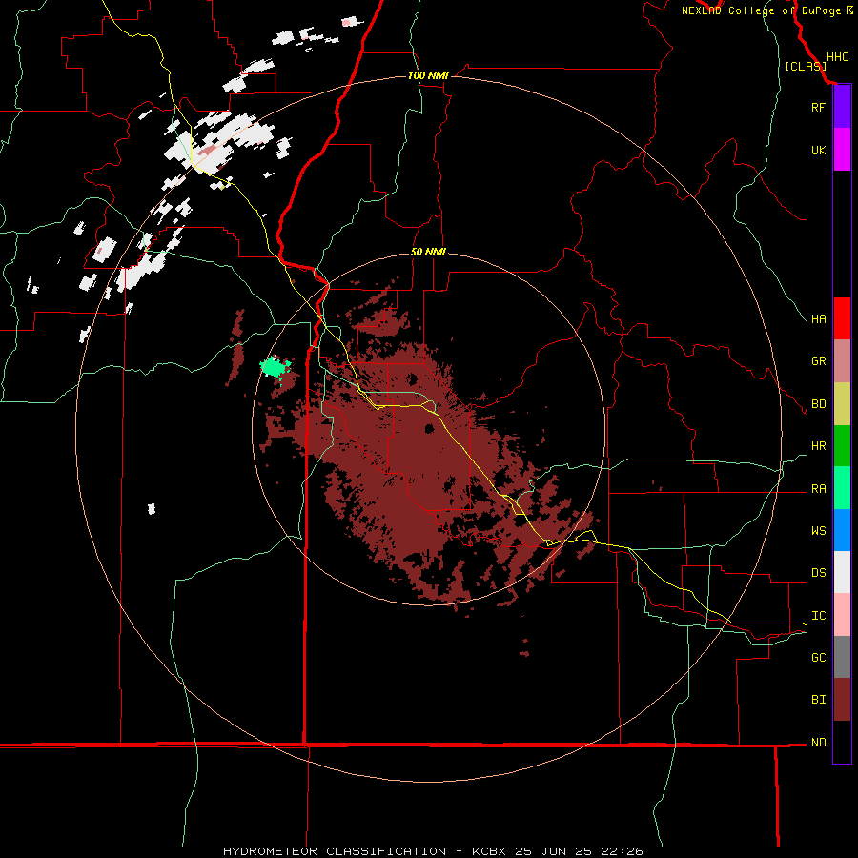The image size is (858, 858).
Task: Select the light pink IC color swatch
Action: click(x=842, y=615)
